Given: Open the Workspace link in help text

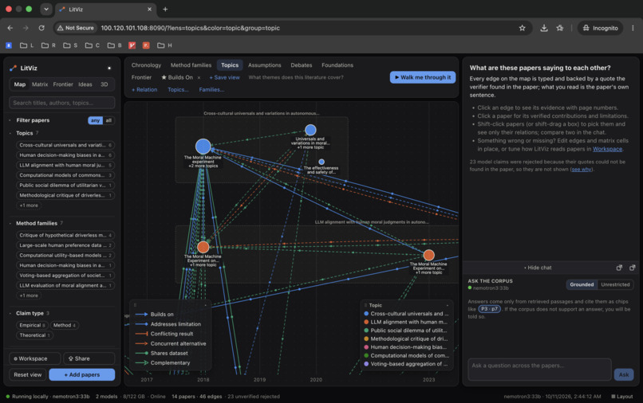Looking at the screenshot, I should point(607,149).
